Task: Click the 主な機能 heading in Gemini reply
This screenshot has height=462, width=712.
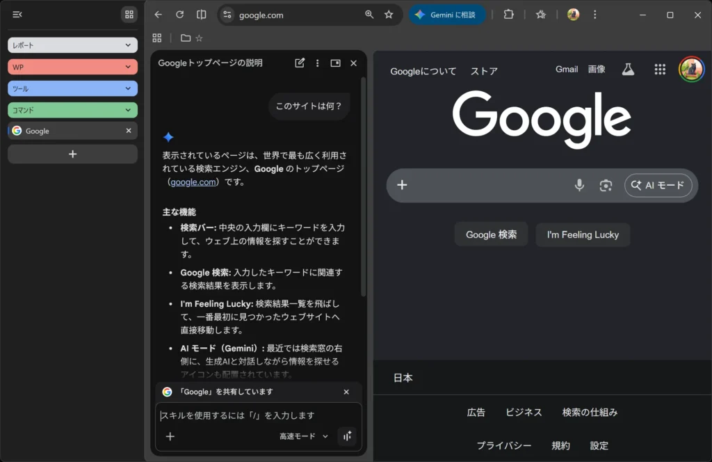Action: click(x=179, y=212)
